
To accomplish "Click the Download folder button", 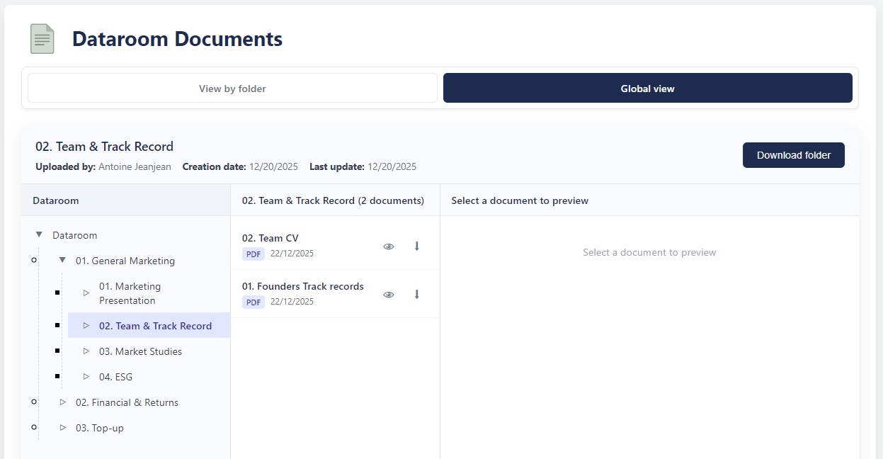I will pos(793,155).
